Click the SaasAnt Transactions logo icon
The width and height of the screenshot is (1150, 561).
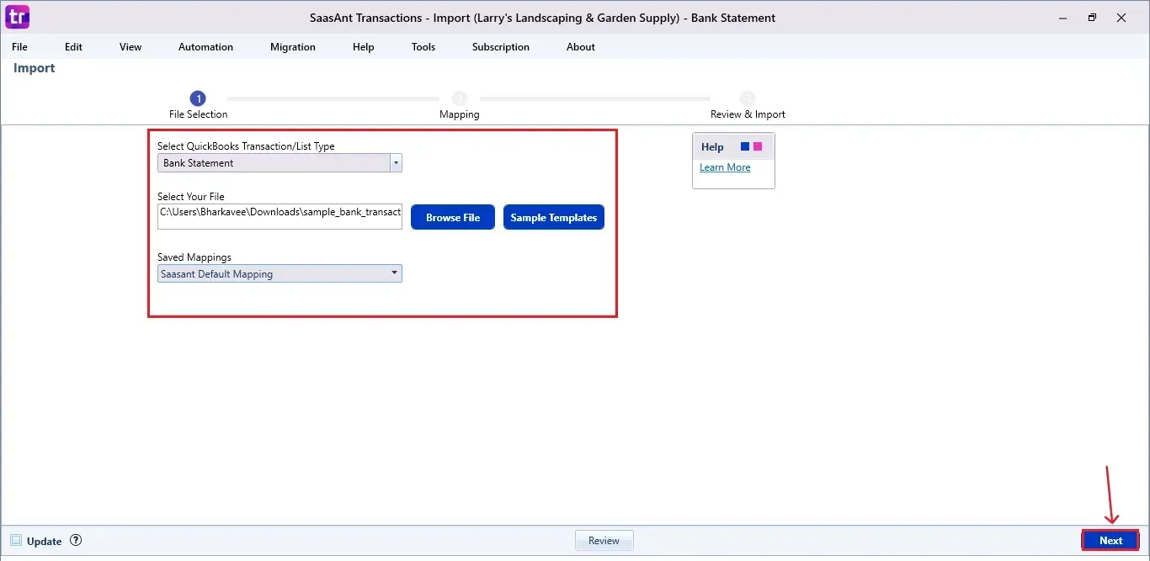[x=17, y=17]
